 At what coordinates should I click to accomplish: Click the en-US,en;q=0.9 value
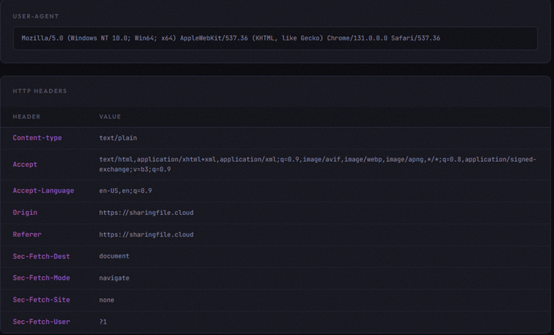click(x=126, y=191)
